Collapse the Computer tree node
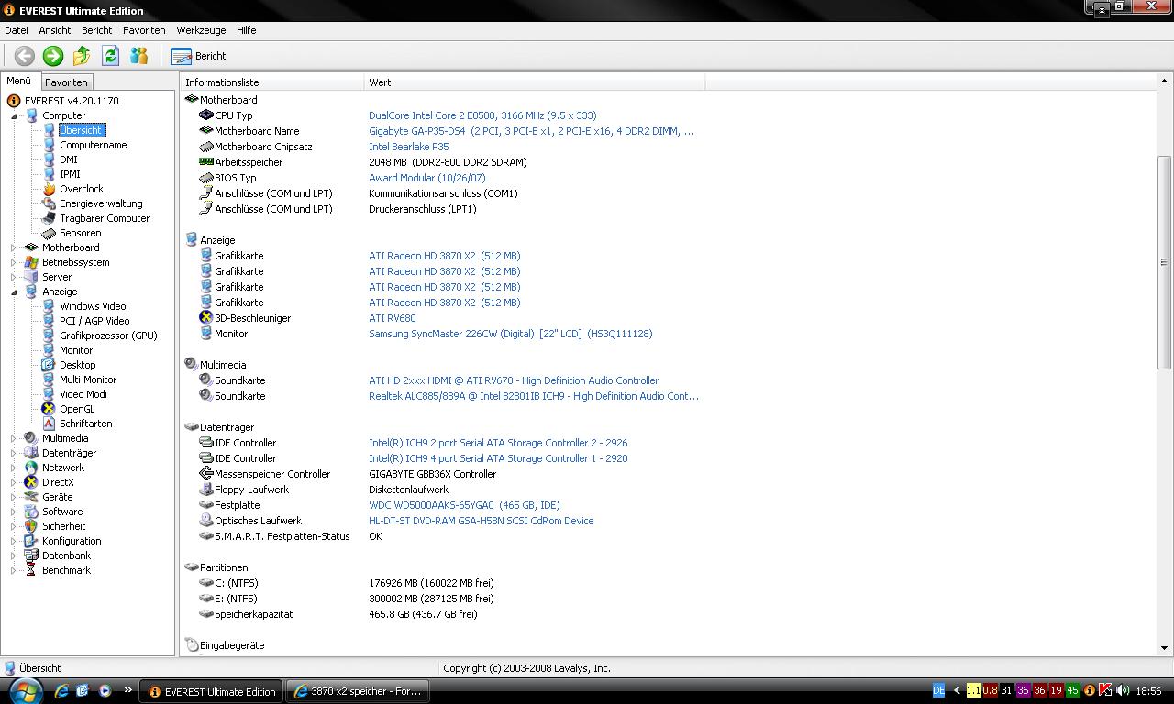The width and height of the screenshot is (1174, 704). 14,115
